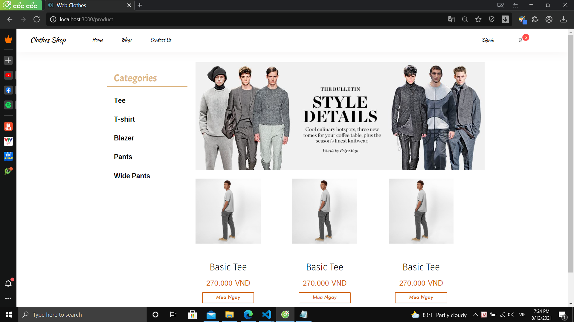This screenshot has height=322, width=574.
Task: Open the shopping cart icon
Action: click(x=520, y=40)
